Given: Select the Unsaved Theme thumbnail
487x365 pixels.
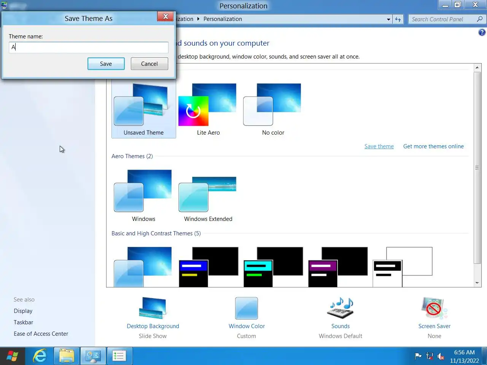Looking at the screenshot, I should click(143, 109).
